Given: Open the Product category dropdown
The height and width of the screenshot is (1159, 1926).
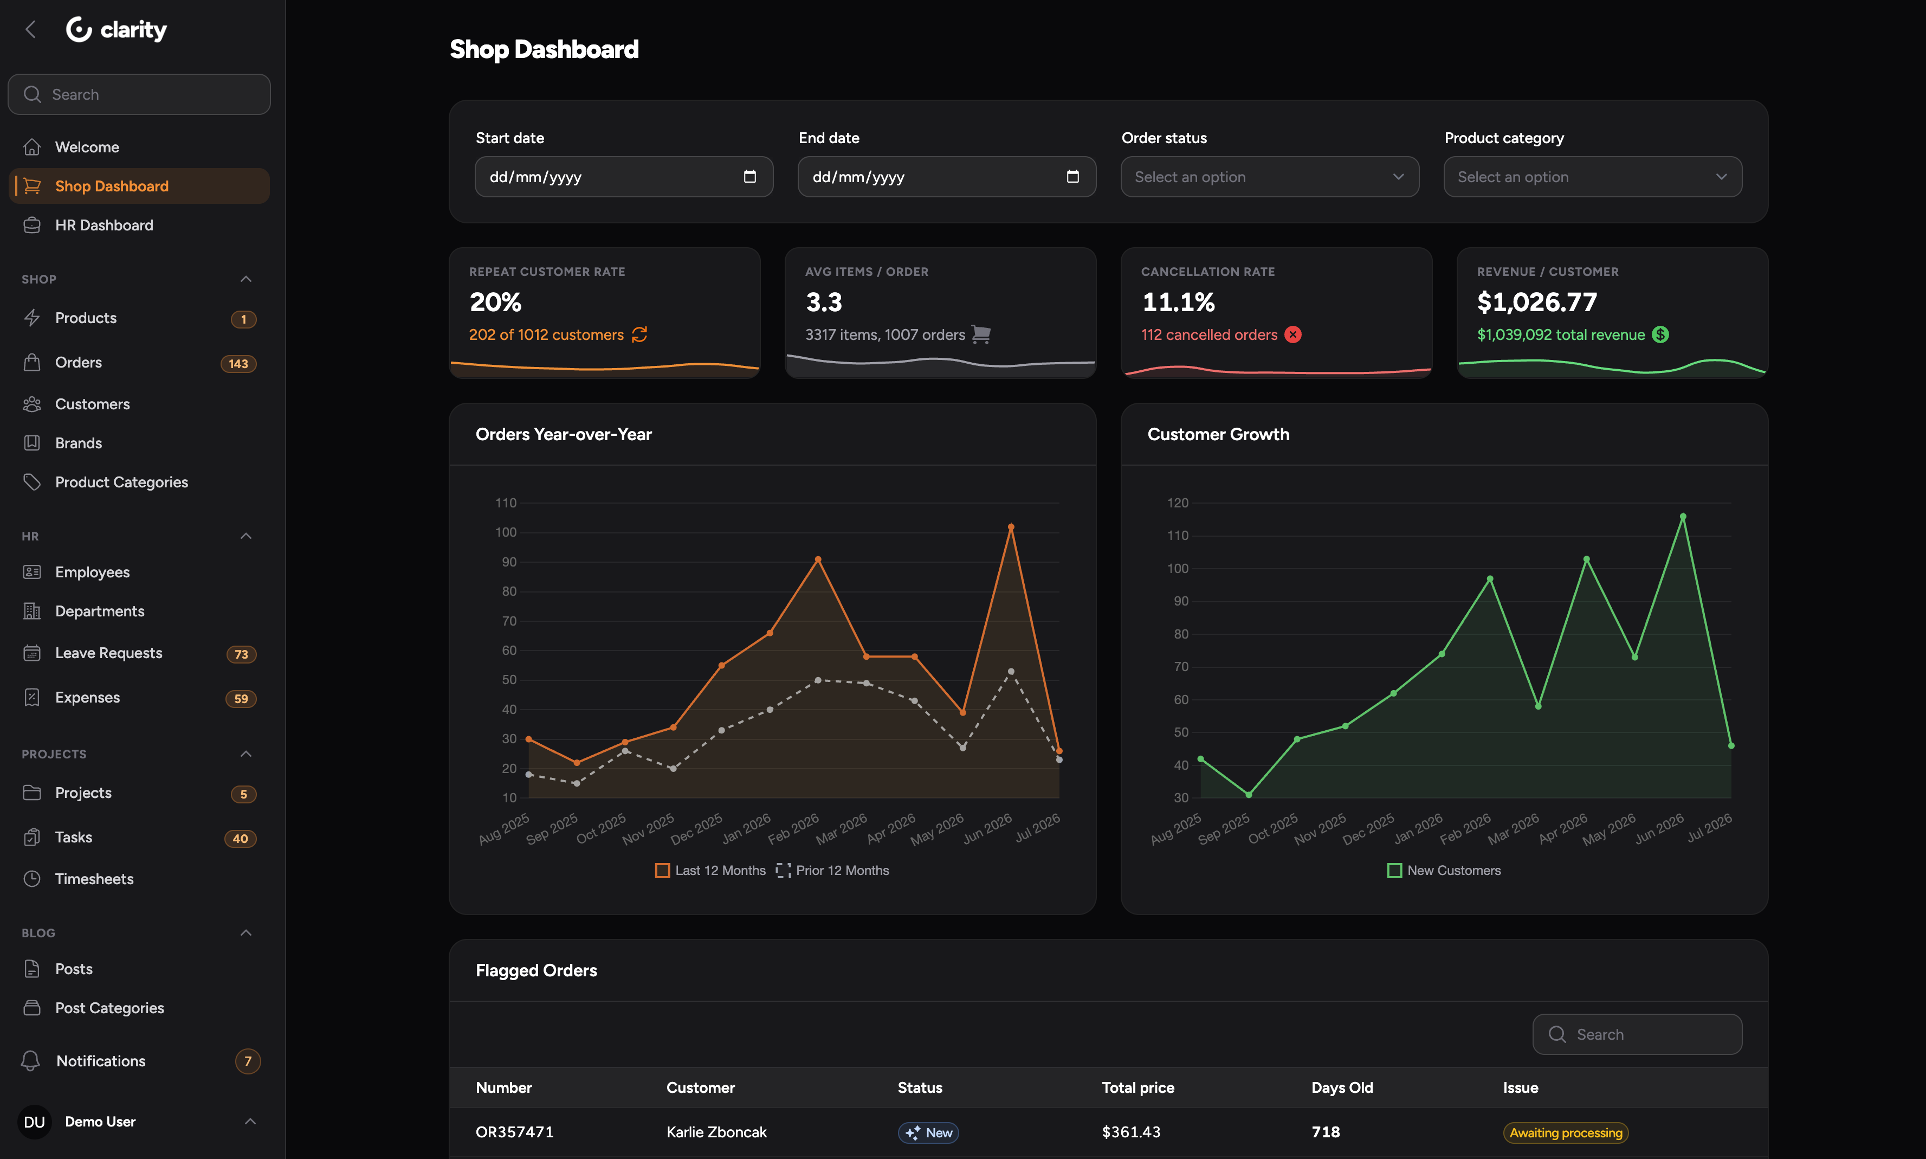Looking at the screenshot, I should click(1593, 177).
